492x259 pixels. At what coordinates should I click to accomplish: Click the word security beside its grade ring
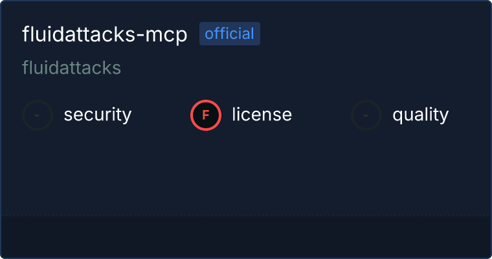[98, 115]
